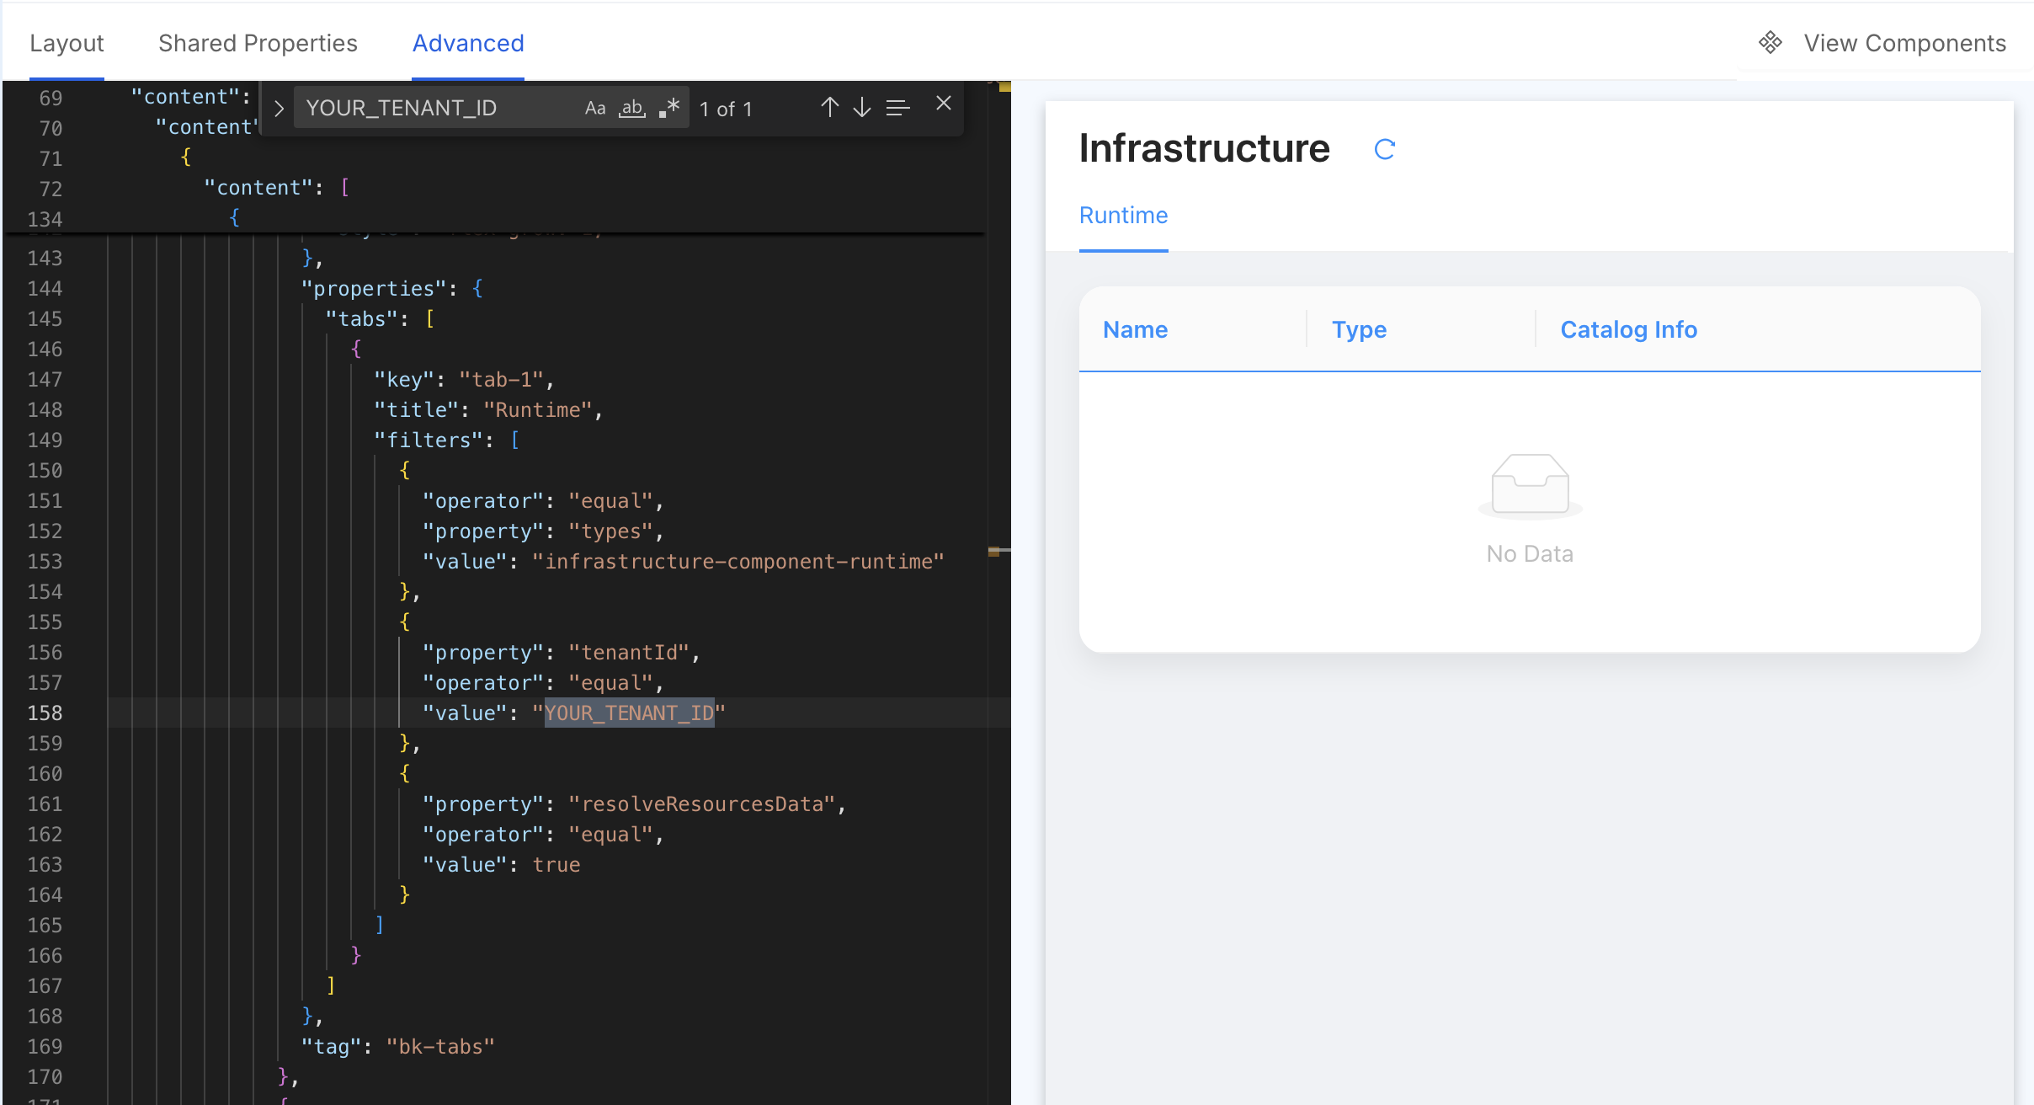
Task: Close the find widget
Action: [x=944, y=104]
